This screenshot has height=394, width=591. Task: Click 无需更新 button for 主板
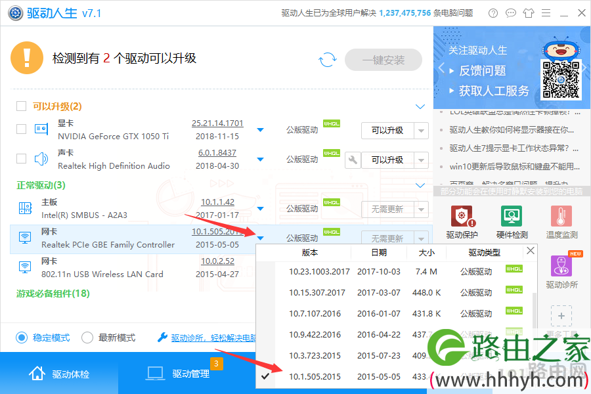(387, 209)
